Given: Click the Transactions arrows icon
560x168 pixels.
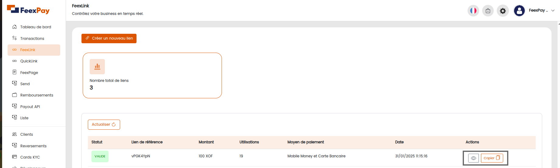Looking at the screenshot, I should coord(14,38).
